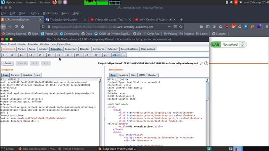Go to Firefox home page icon
The image size is (269, 151).
pos(22,27)
